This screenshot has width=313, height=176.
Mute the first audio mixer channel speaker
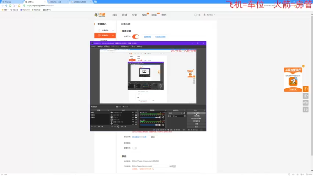click(x=160, y=117)
